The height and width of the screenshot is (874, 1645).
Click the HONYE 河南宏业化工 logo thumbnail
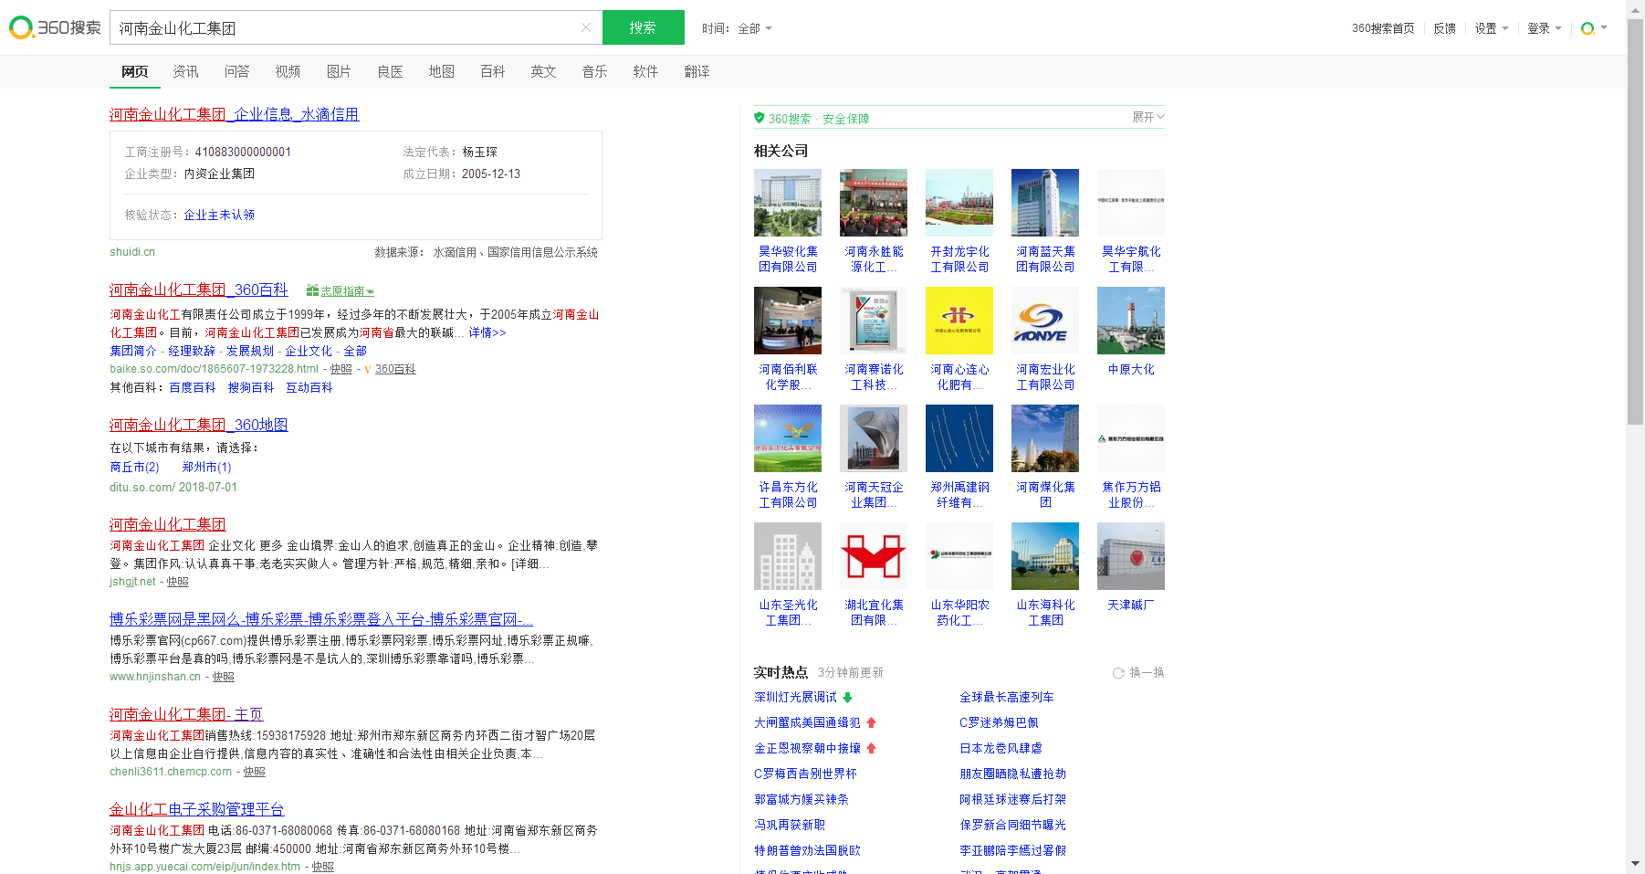click(1045, 321)
